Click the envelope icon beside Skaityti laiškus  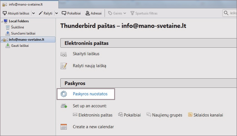click(64, 54)
